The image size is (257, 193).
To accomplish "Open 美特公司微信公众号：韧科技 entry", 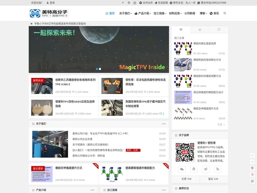I will point(89,155).
